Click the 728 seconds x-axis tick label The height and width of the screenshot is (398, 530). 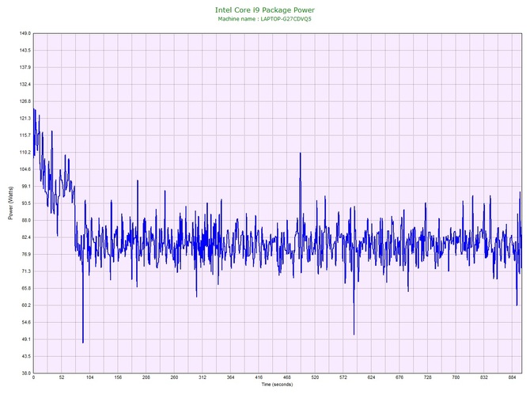pos(428,377)
